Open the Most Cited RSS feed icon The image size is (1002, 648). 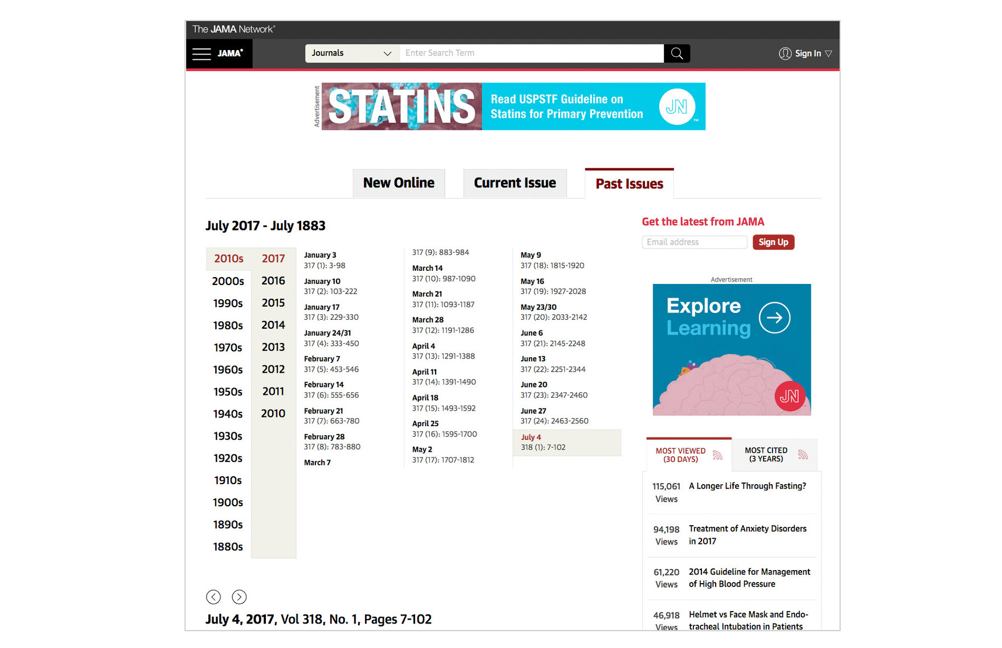(x=803, y=455)
